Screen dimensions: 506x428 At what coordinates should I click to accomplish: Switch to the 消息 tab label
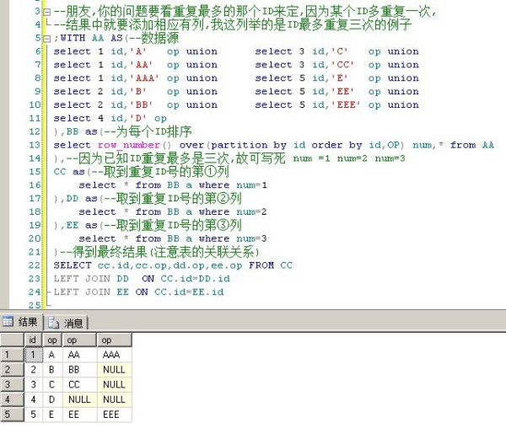pos(73,323)
